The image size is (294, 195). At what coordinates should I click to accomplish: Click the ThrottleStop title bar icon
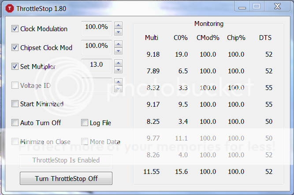(x=9, y=8)
